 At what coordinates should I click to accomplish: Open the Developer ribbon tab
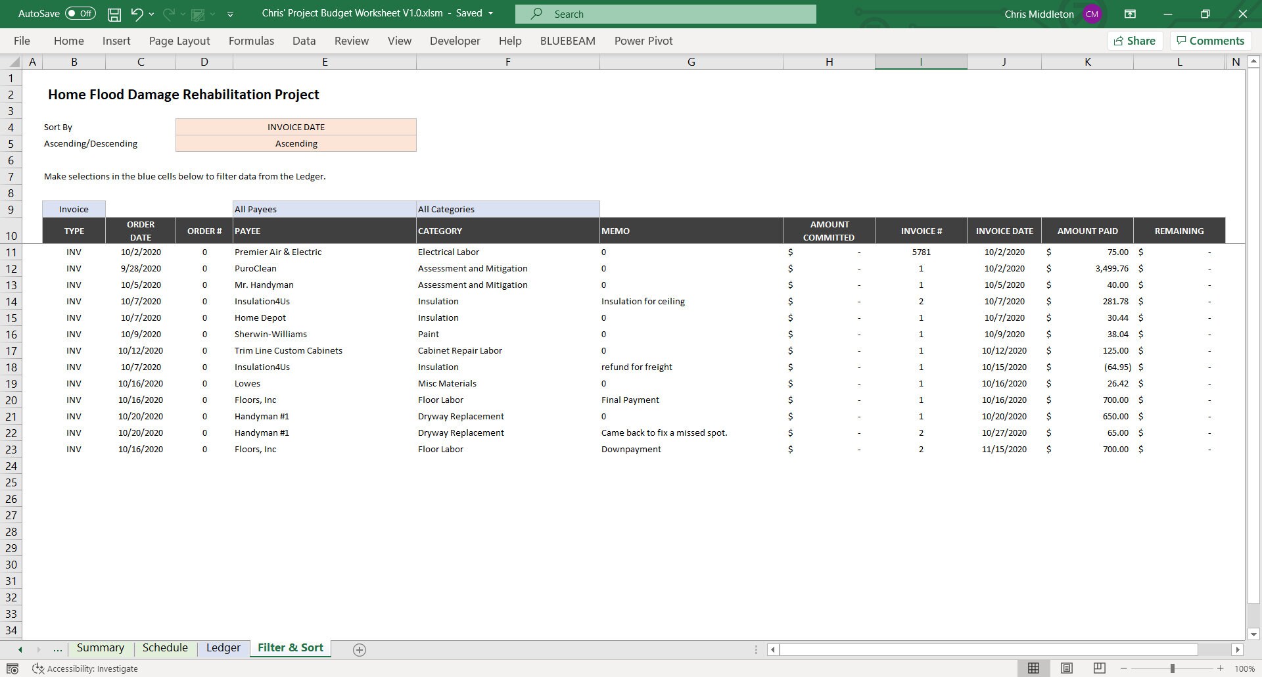(x=455, y=40)
